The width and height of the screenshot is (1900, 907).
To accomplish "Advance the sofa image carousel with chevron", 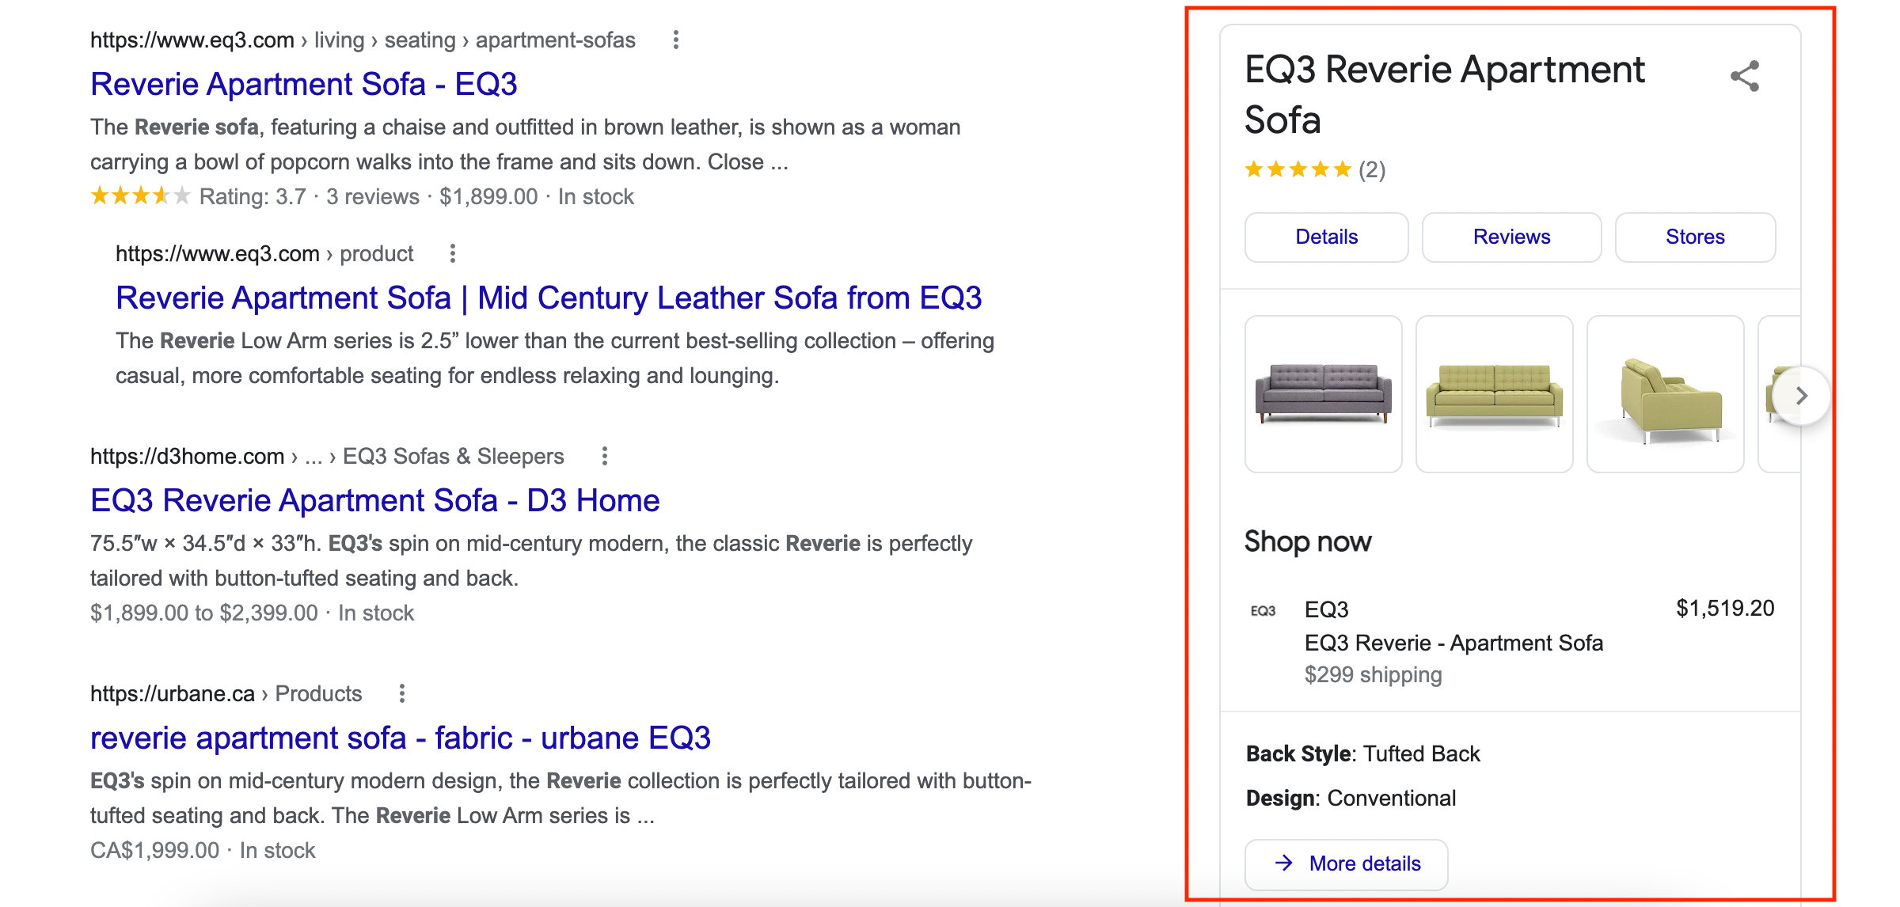I will pyautogui.click(x=1801, y=395).
